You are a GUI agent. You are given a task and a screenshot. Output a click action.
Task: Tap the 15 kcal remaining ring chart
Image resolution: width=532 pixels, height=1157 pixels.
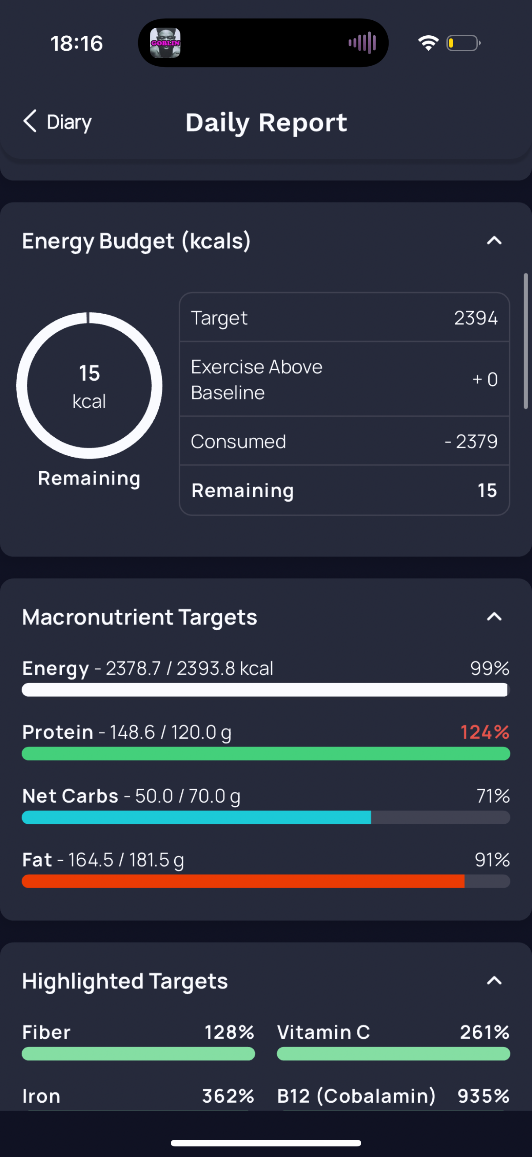pyautogui.click(x=90, y=385)
